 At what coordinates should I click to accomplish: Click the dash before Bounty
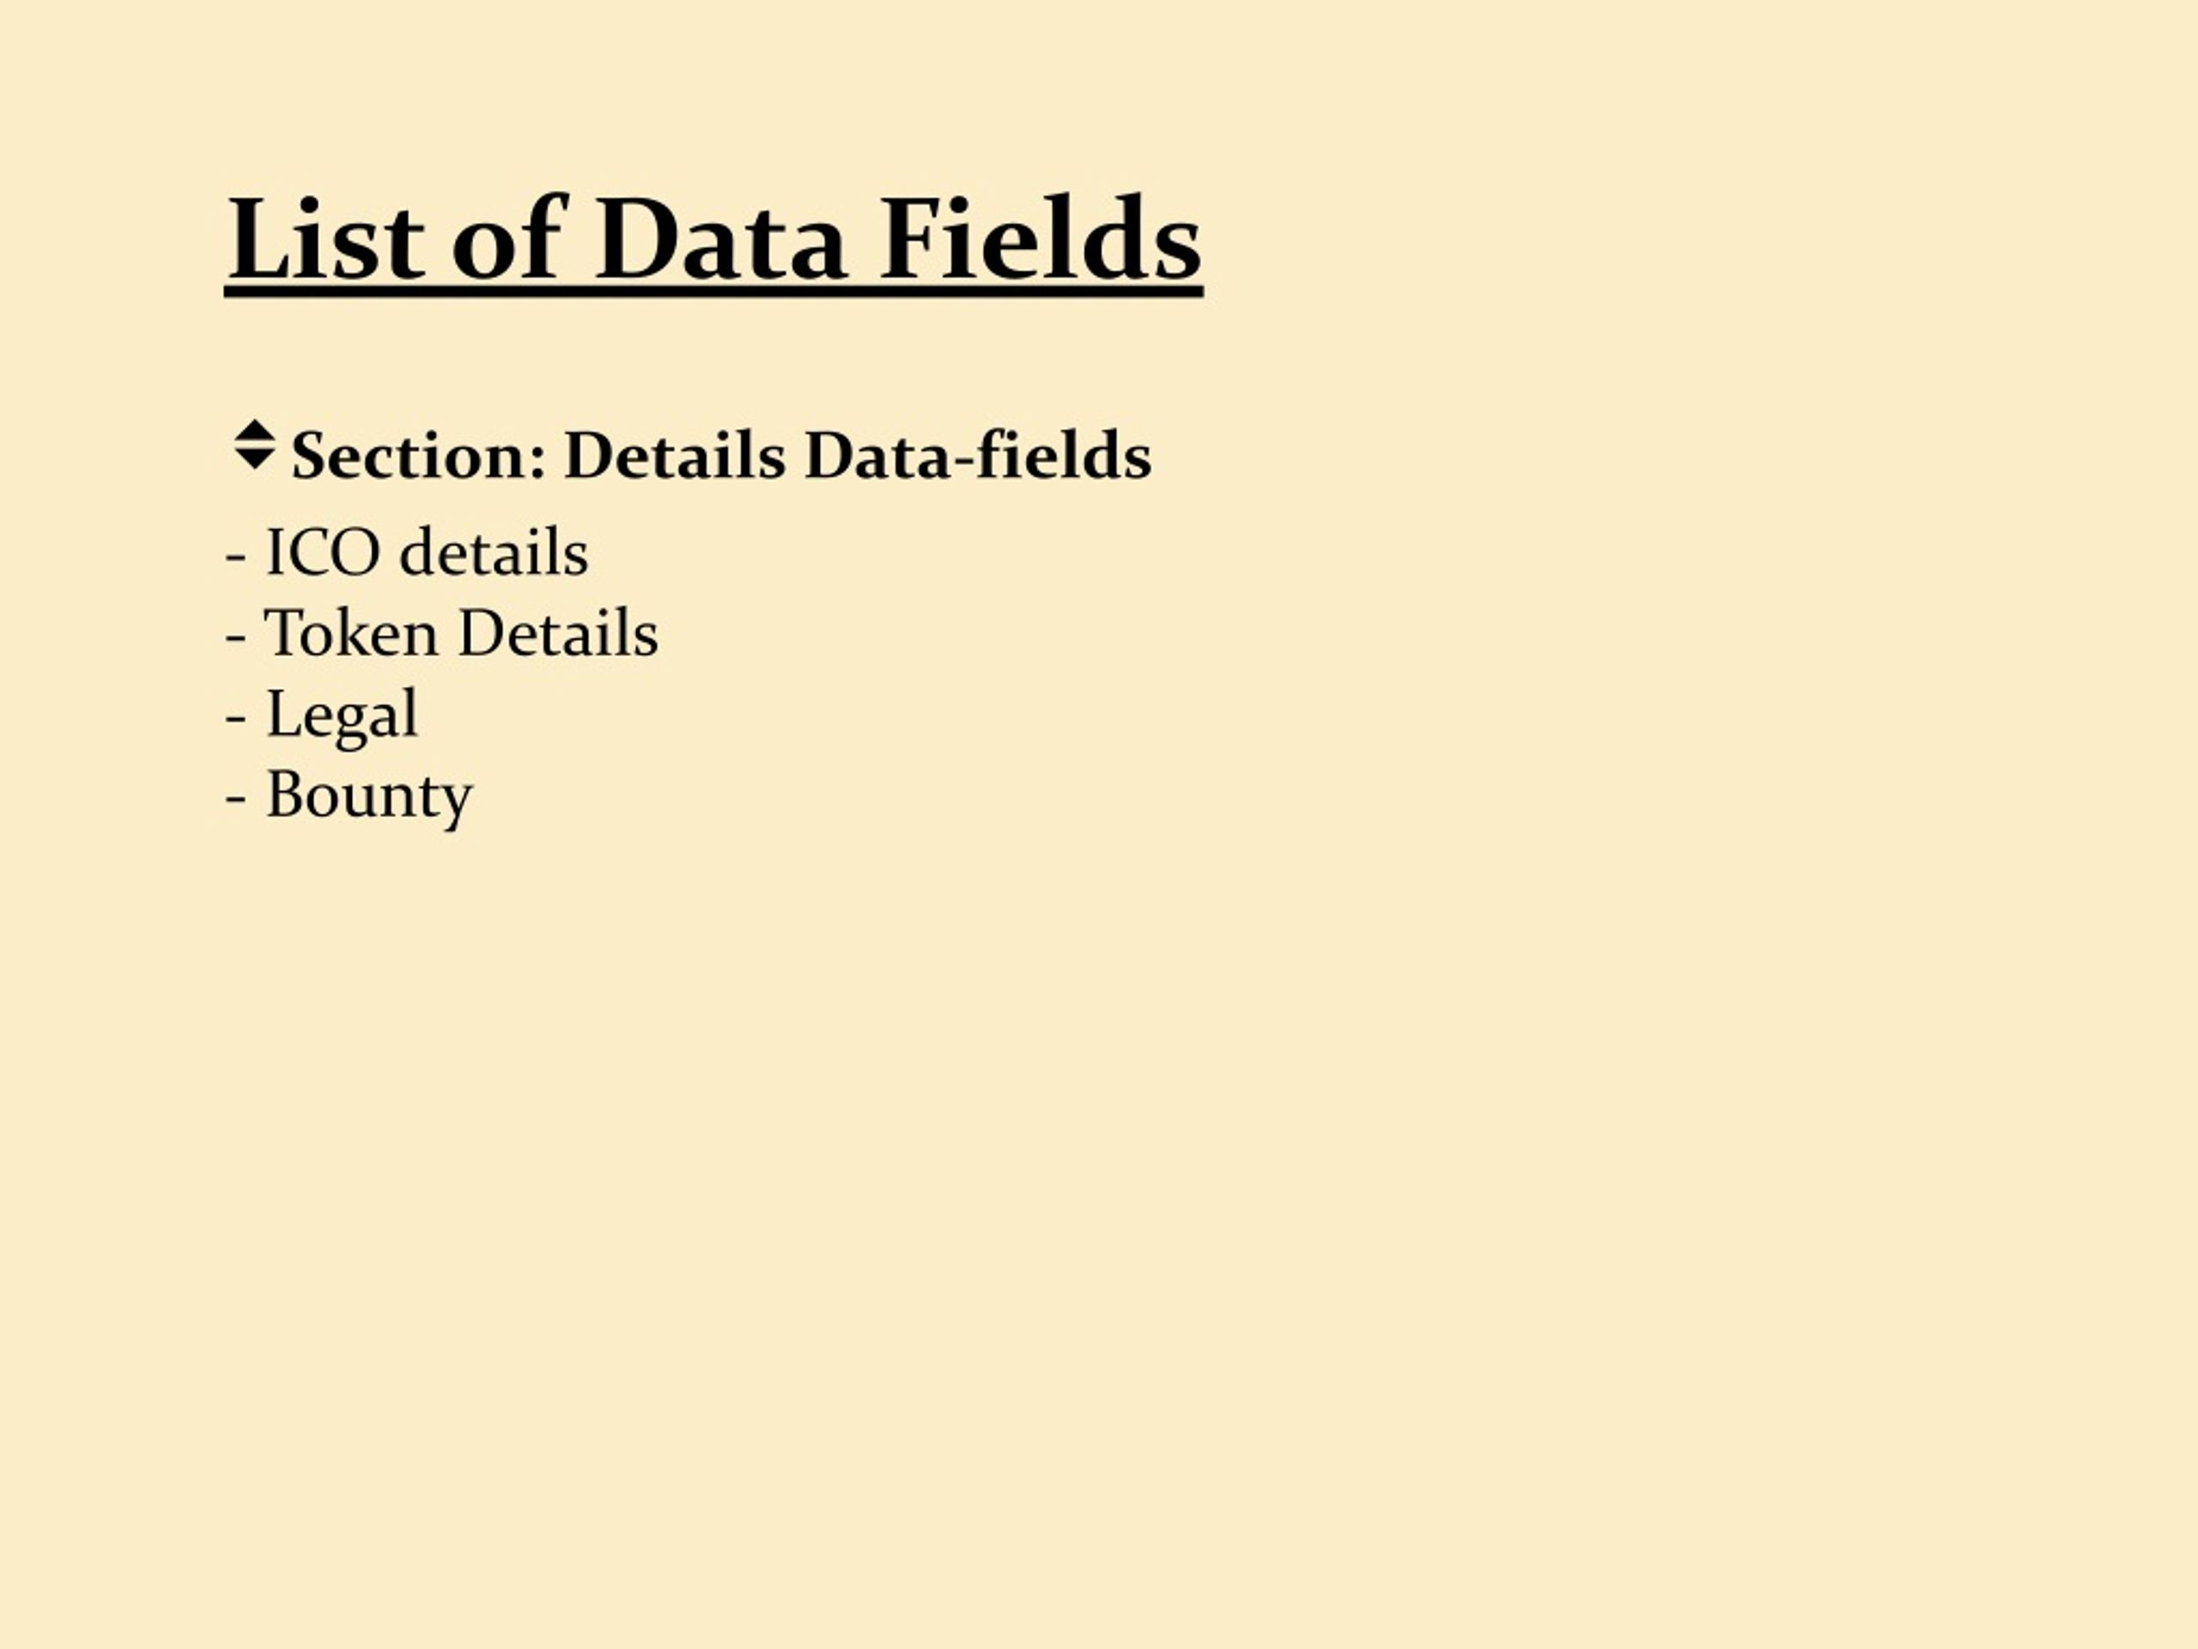[235, 798]
